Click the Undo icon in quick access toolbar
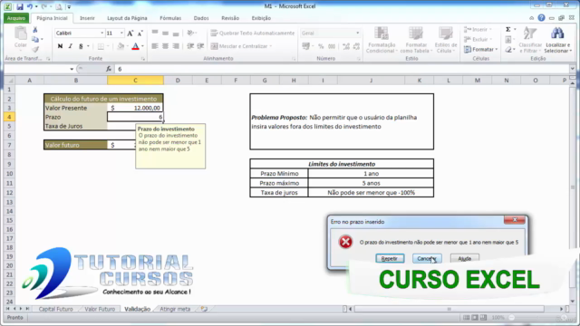This screenshot has width=580, height=326. [30, 6]
